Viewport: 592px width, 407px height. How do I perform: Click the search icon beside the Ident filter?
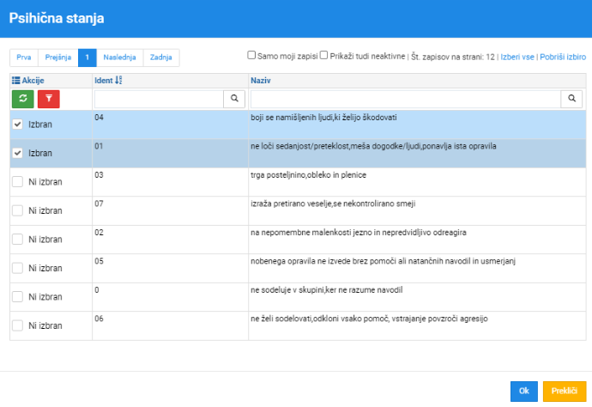tap(234, 99)
